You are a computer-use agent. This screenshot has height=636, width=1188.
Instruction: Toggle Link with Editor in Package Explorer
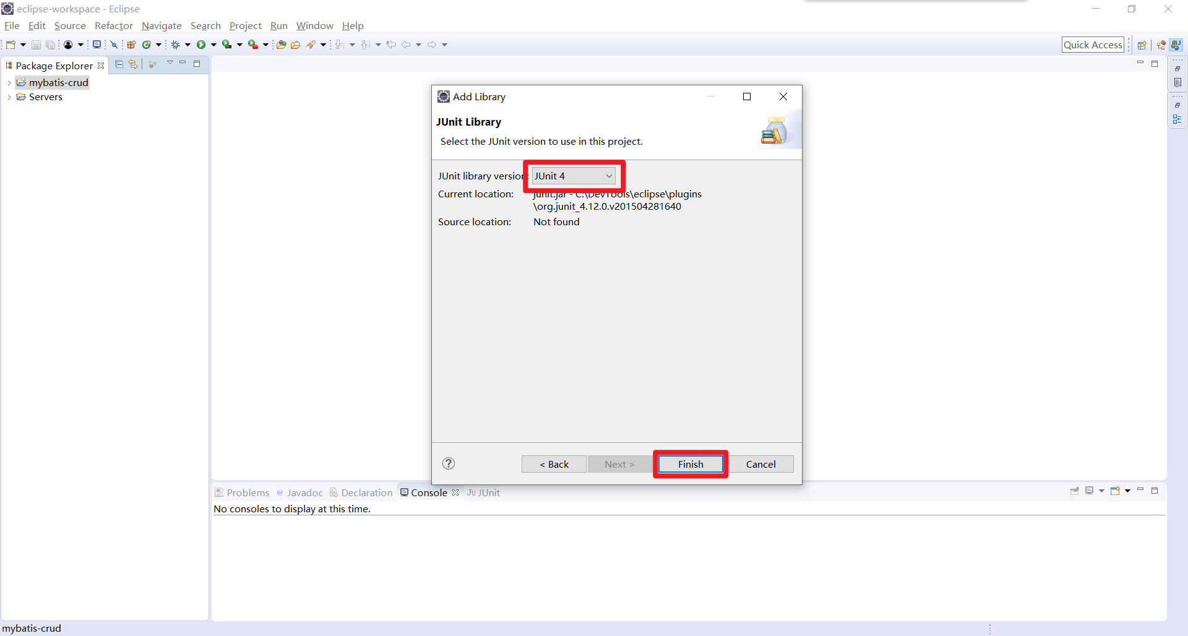133,64
